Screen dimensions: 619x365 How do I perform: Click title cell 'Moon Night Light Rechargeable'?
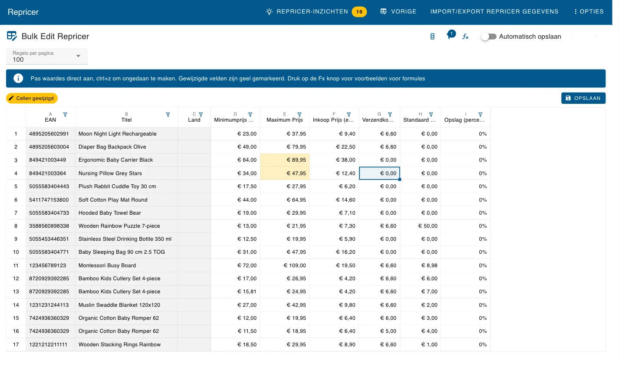126,134
